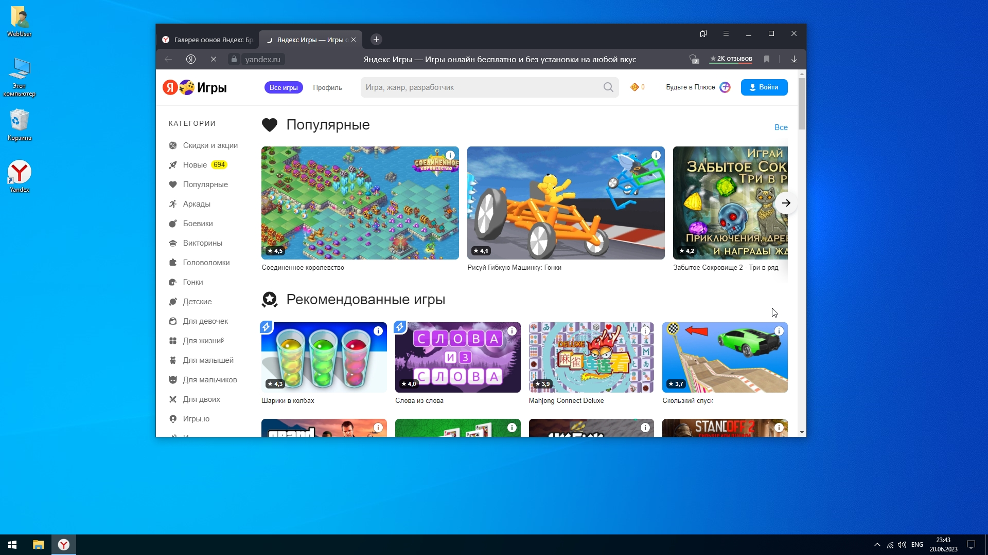The width and height of the screenshot is (988, 555).
Task: Click the bookmark page icon in address bar
Action: (x=767, y=59)
